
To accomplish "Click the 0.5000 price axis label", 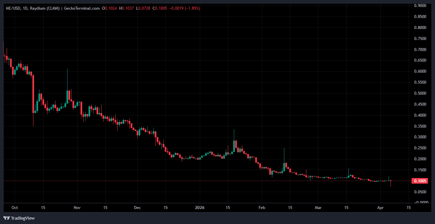I will (x=420, y=93).
